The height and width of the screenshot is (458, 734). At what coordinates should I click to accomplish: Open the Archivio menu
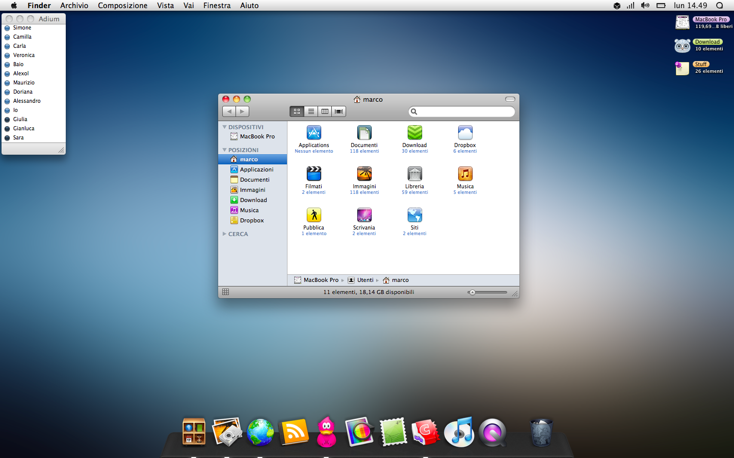74,6
